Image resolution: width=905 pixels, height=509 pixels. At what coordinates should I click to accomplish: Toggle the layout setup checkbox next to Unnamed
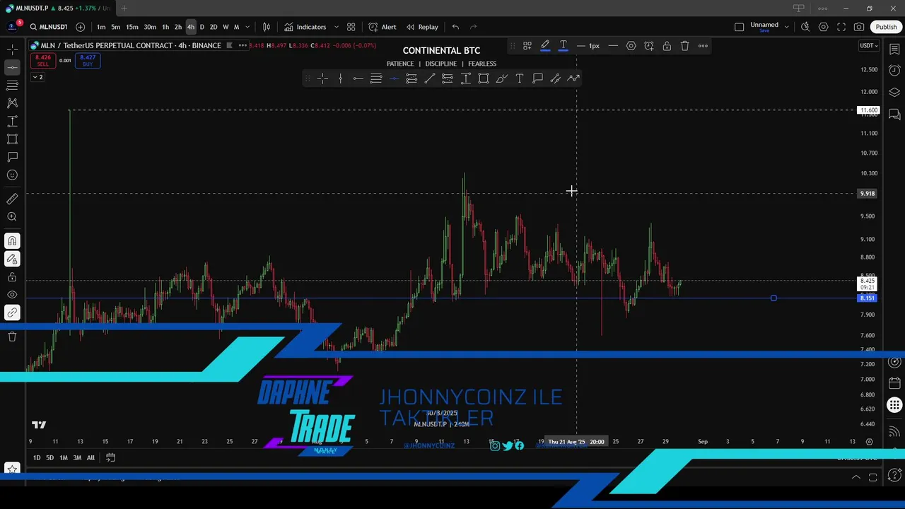(739, 27)
